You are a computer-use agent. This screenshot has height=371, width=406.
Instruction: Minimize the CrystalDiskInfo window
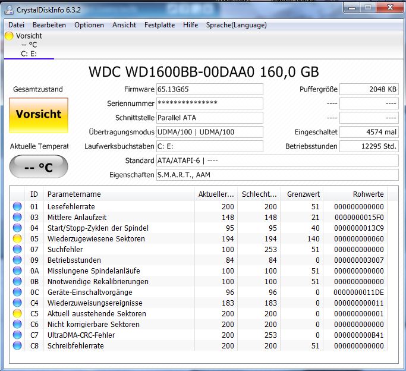coord(352,8)
